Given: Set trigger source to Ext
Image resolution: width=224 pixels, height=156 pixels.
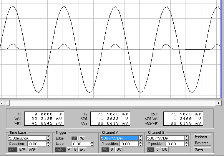Looking at the screenshot, I should point(82,149).
